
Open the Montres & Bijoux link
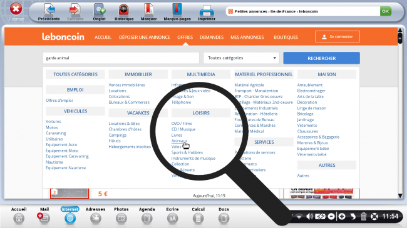[312, 143]
